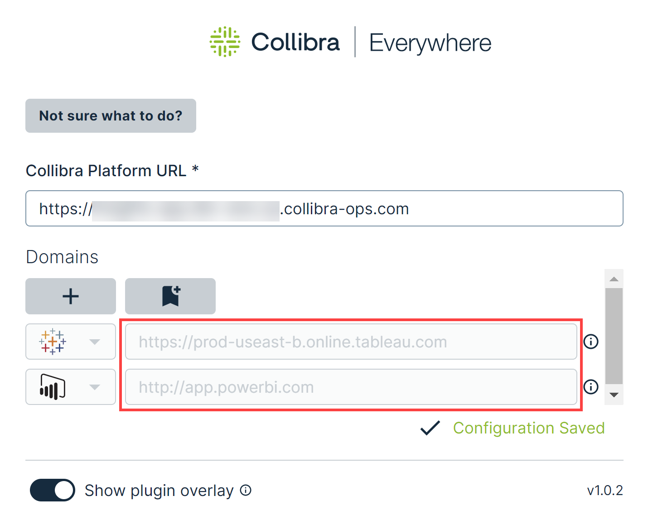The image size is (648, 520).
Task: Disable the Show plugin overlay switch
Action: pos(52,490)
